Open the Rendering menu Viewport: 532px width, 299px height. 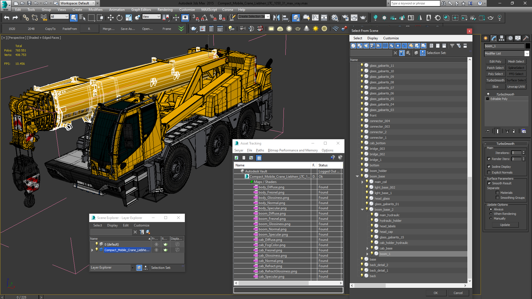(x=165, y=10)
